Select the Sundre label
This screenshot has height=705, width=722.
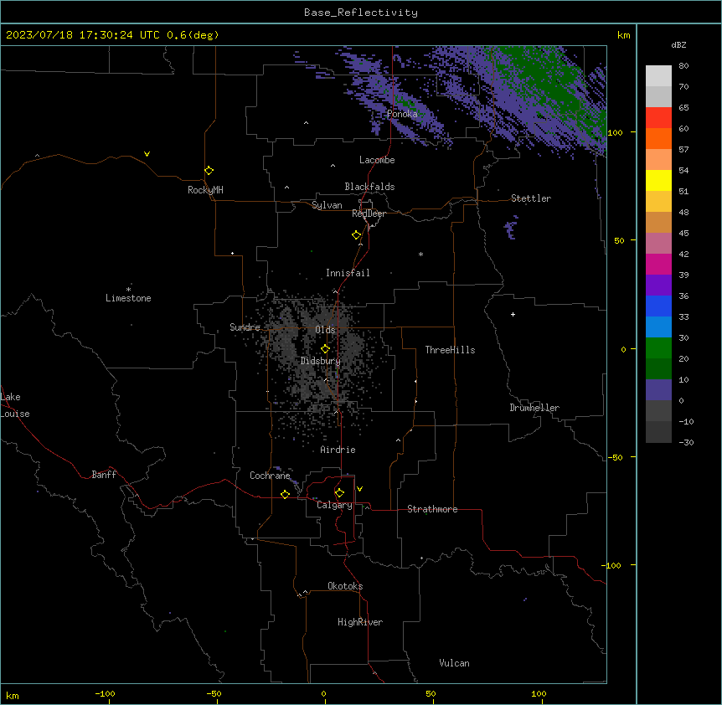(245, 327)
